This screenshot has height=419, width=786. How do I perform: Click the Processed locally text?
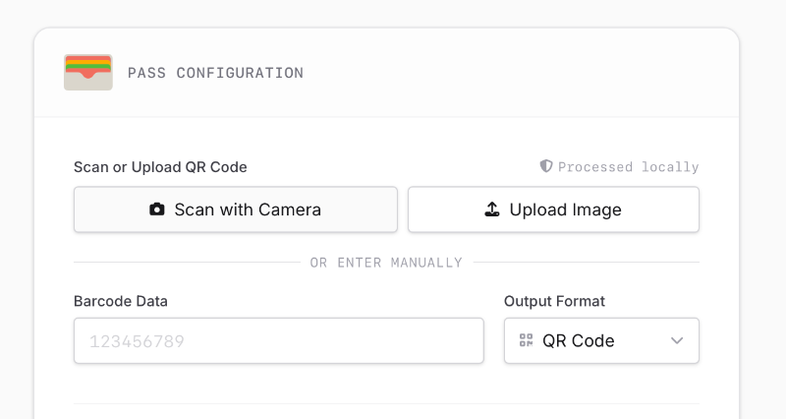(629, 167)
